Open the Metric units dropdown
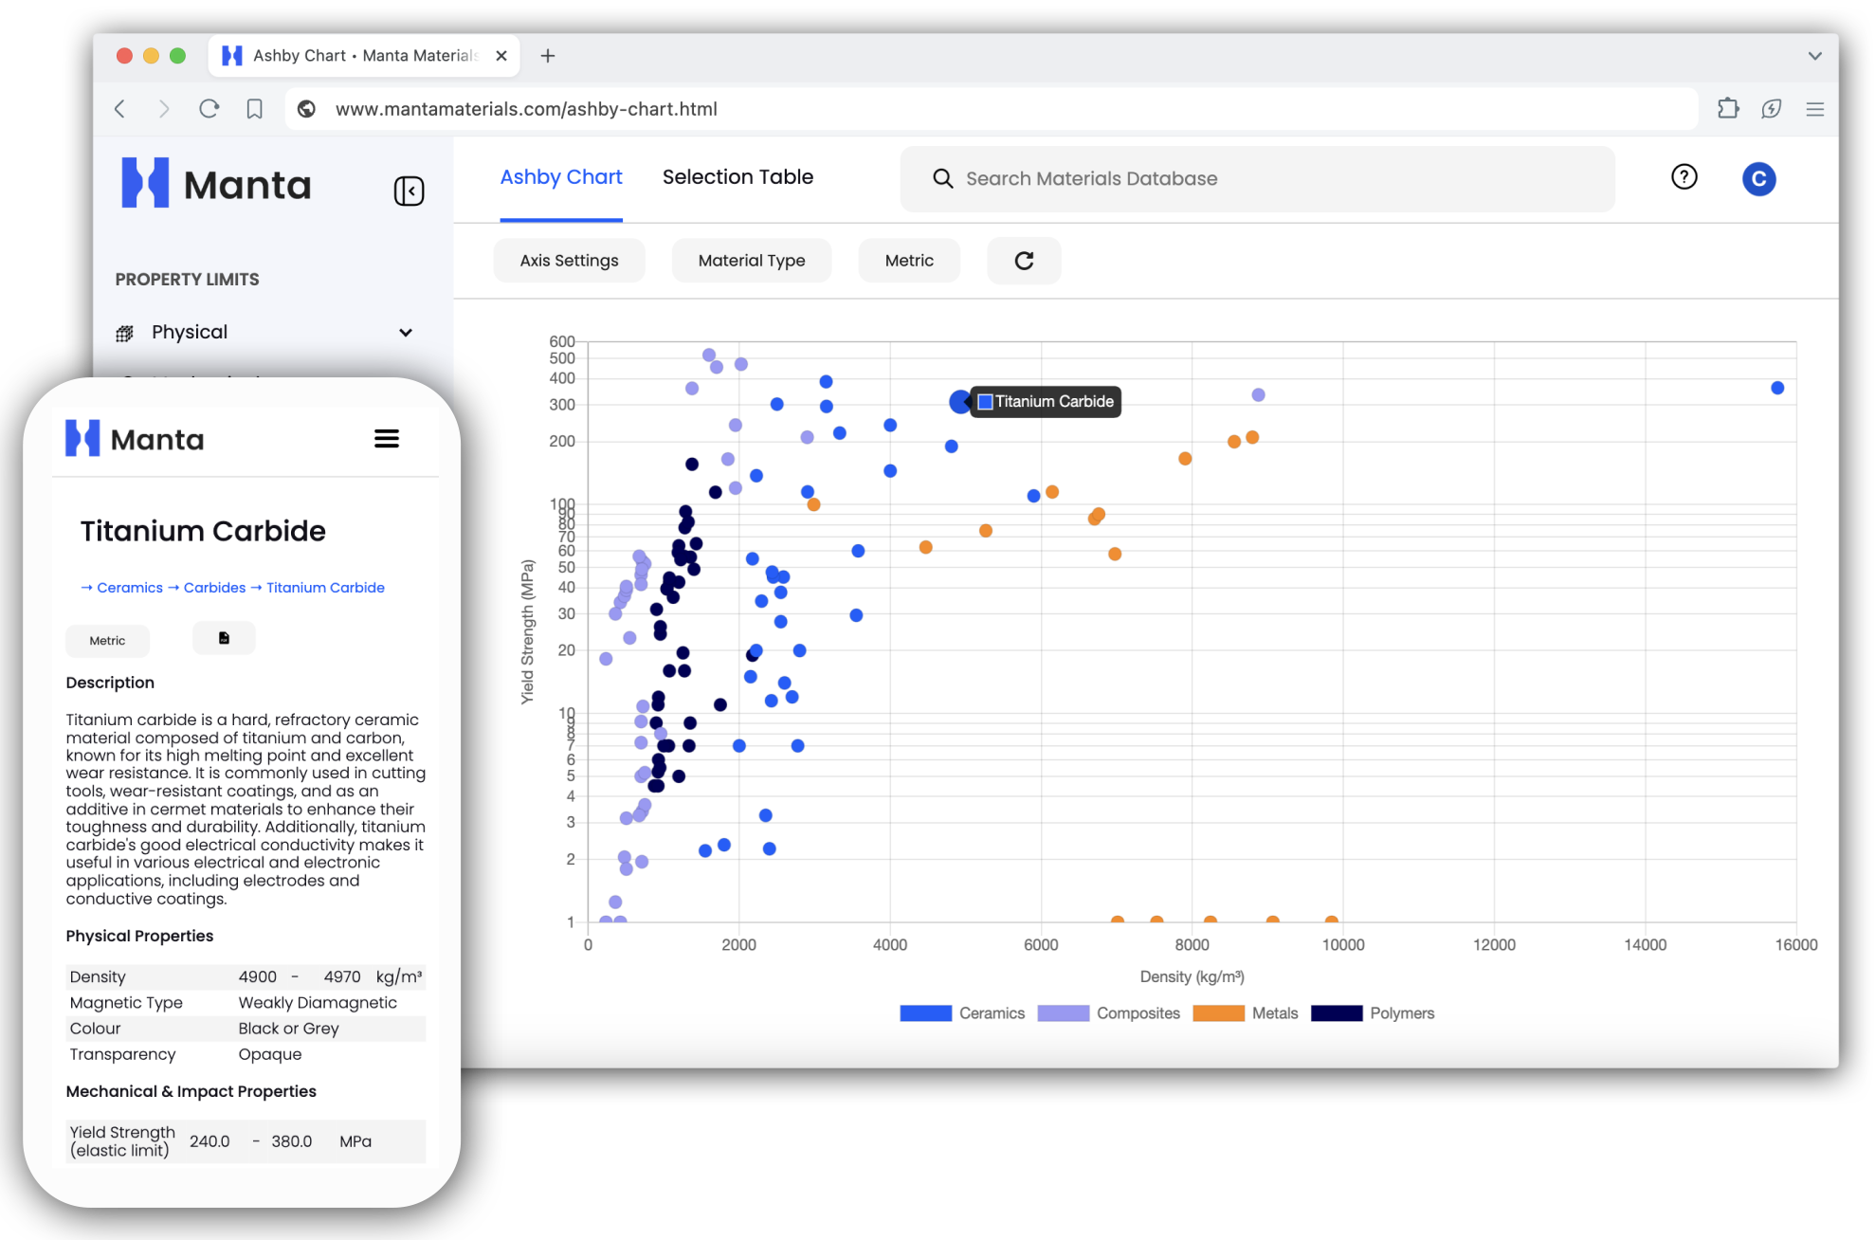The height and width of the screenshot is (1240, 1875). (x=909, y=261)
